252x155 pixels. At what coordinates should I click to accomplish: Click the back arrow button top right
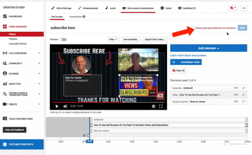(244, 8)
